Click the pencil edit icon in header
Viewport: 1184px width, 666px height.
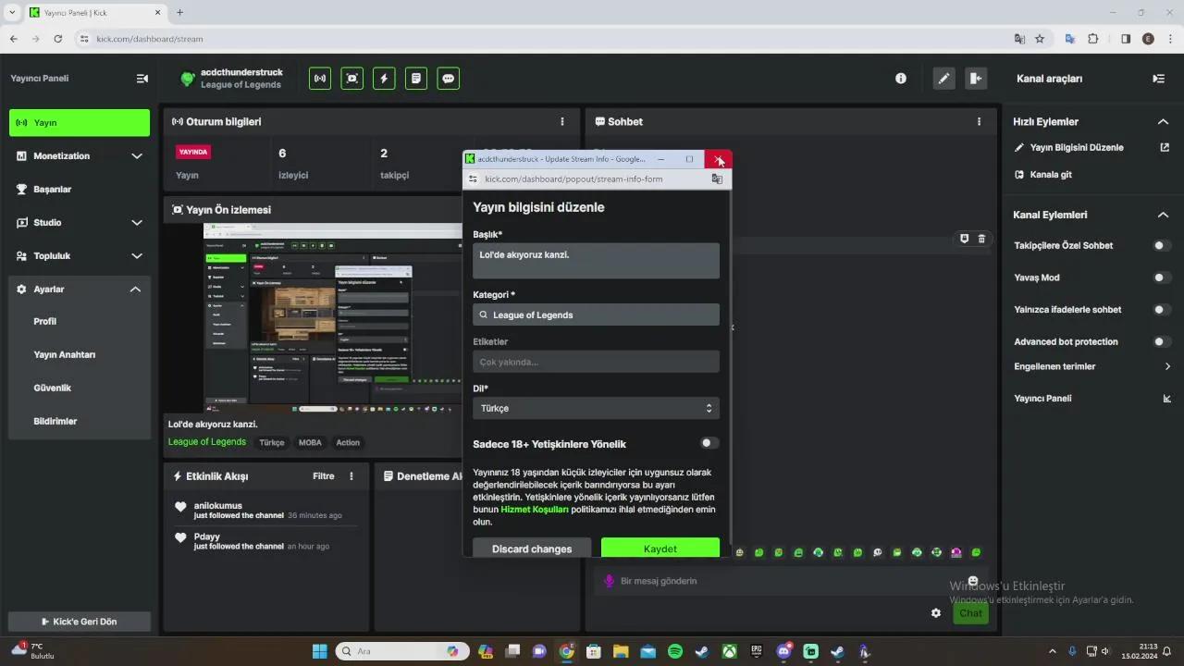coord(943,79)
